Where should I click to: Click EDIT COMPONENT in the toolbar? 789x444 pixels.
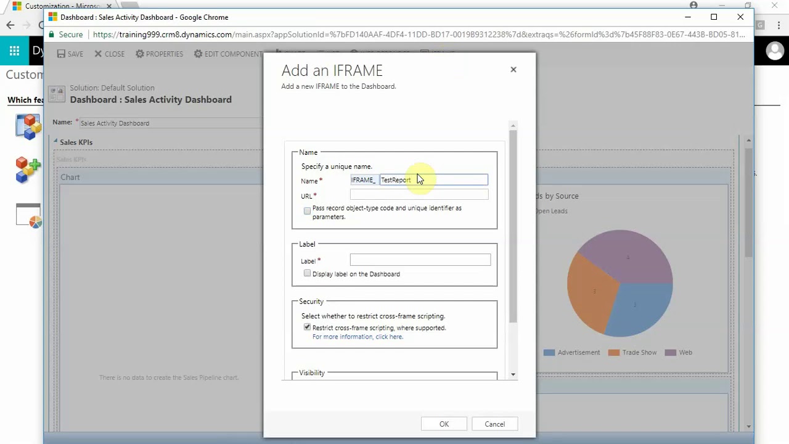tap(228, 54)
